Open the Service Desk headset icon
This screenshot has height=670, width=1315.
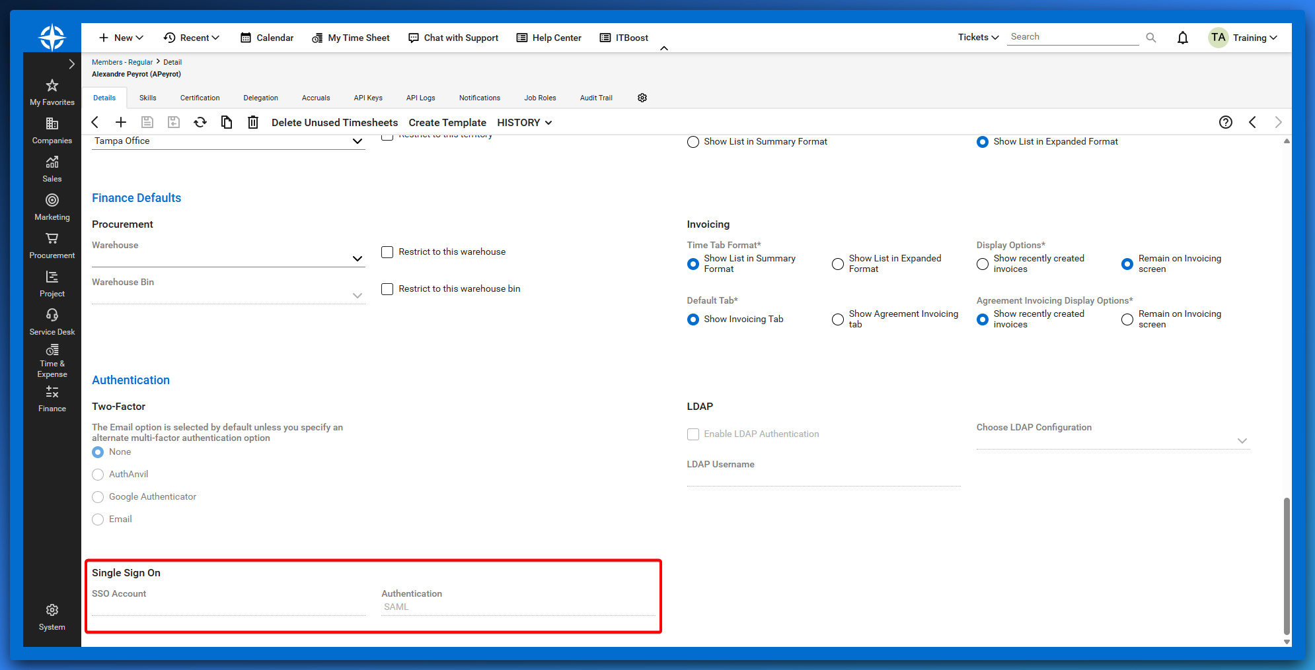52,315
